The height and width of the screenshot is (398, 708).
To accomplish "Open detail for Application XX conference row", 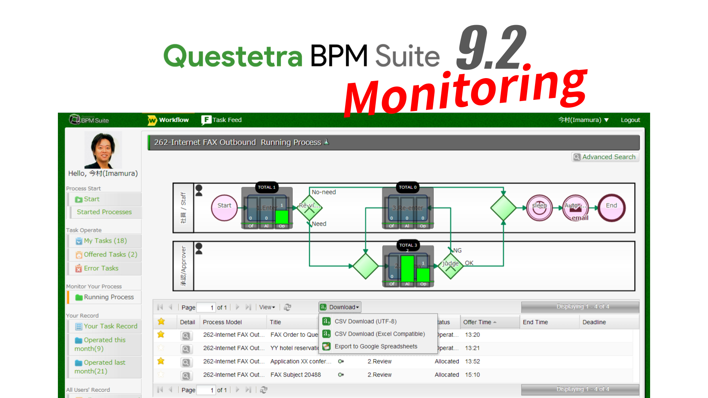I will pos(186,363).
